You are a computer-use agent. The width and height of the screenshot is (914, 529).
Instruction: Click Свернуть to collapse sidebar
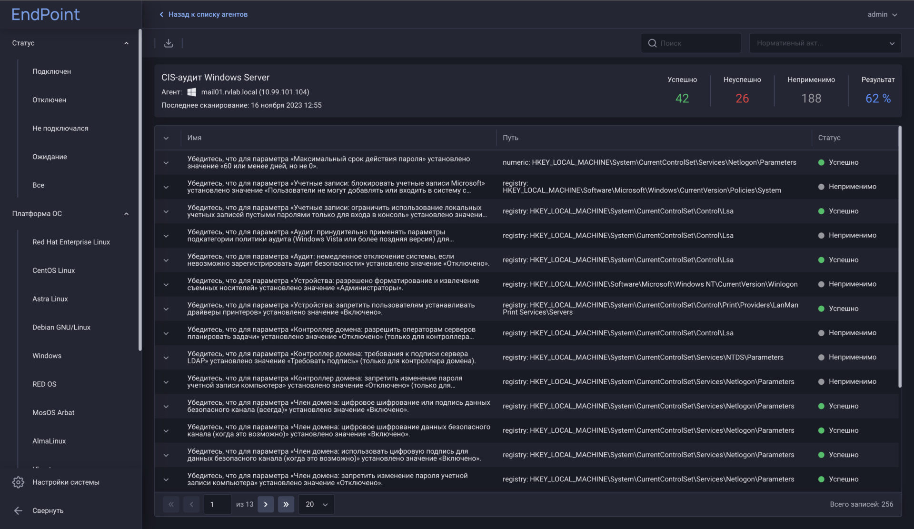pos(48,511)
